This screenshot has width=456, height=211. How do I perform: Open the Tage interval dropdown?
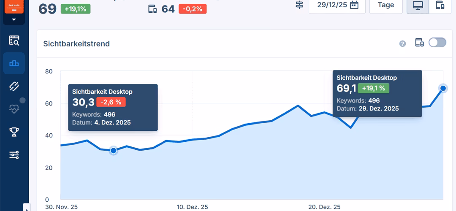pyautogui.click(x=385, y=5)
